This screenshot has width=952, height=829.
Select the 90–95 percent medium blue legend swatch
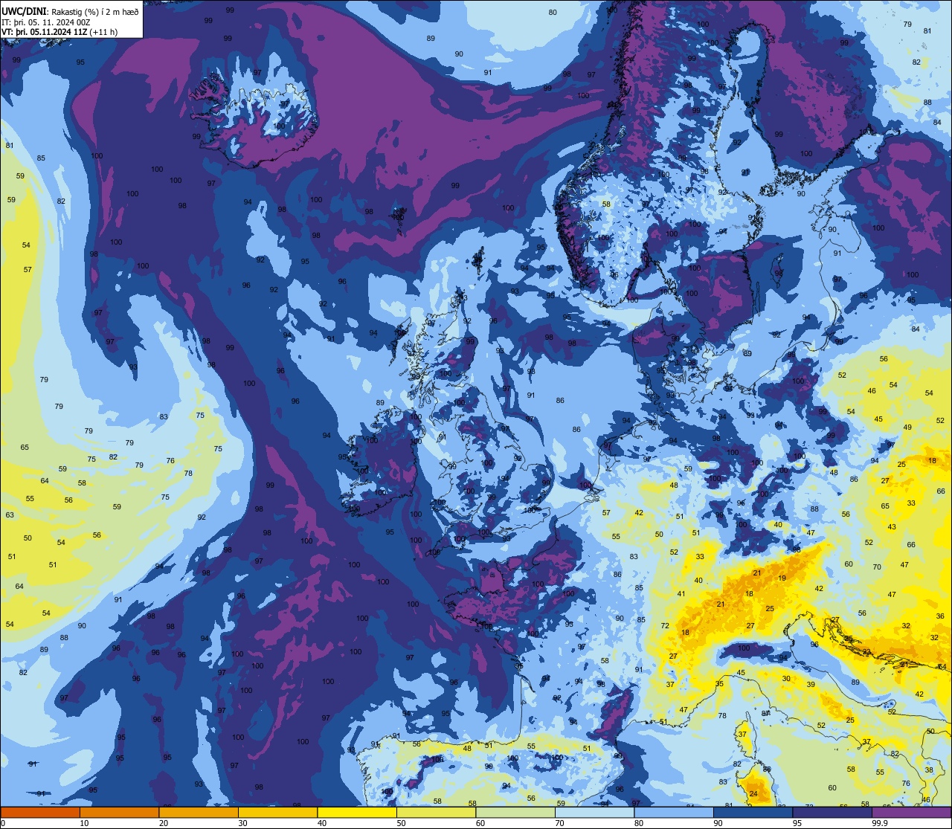click(x=753, y=813)
